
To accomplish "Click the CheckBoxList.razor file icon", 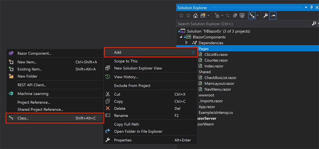I will pyautogui.click(x=200, y=78).
